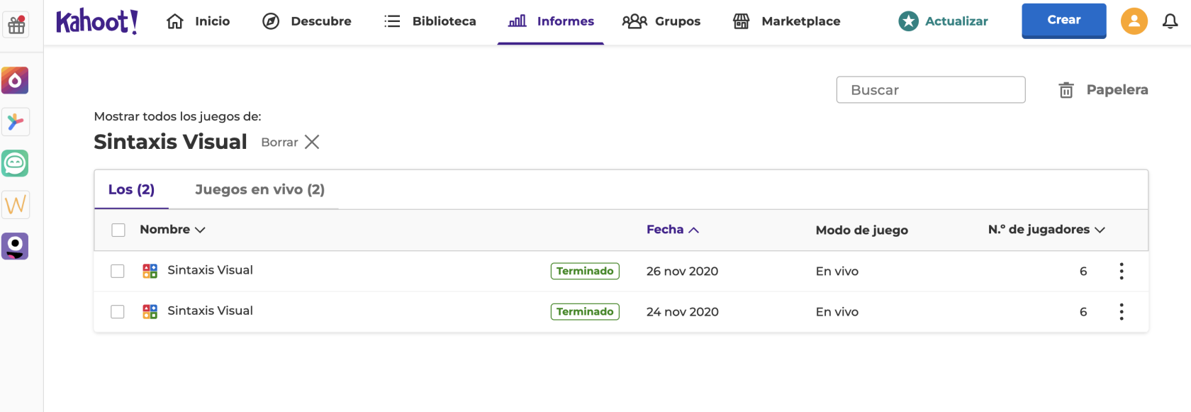The height and width of the screenshot is (412, 1191).
Task: Open options menu for 24 nov 2020 report
Action: point(1122,311)
